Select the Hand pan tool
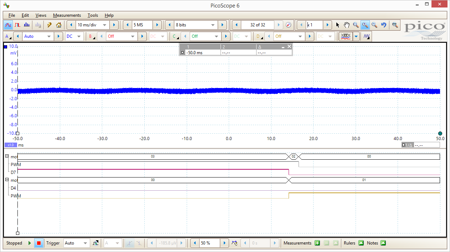Image resolution: width=450 pixels, height=252 pixels. tap(347, 25)
